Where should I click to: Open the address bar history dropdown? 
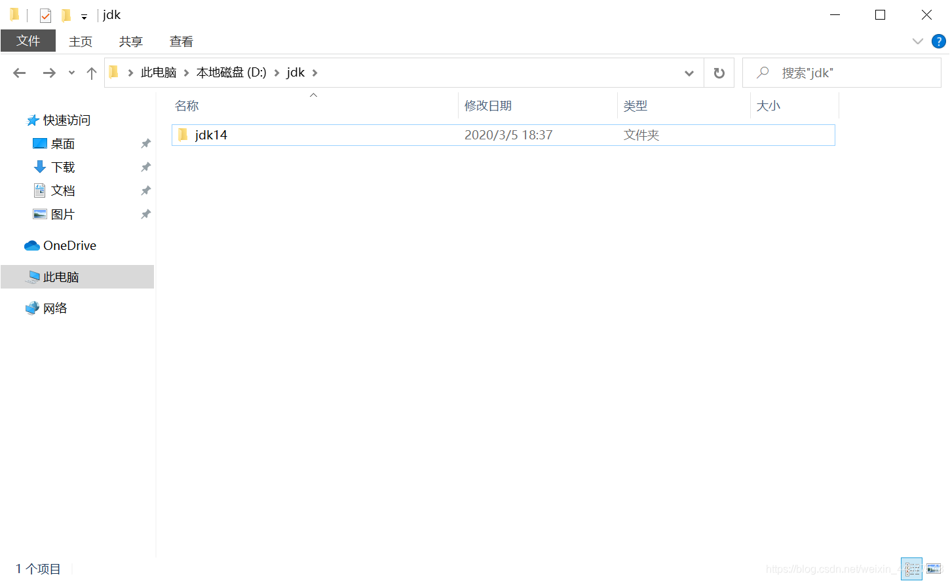pyautogui.click(x=689, y=73)
